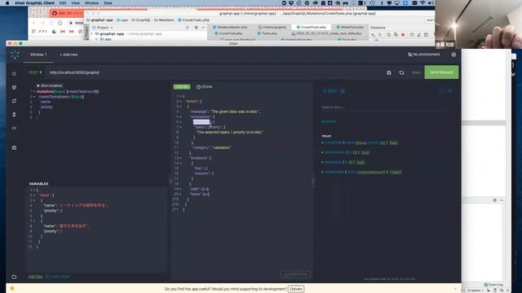
Task: Open the Edit menu in the menu bar
Action: click(x=63, y=3)
